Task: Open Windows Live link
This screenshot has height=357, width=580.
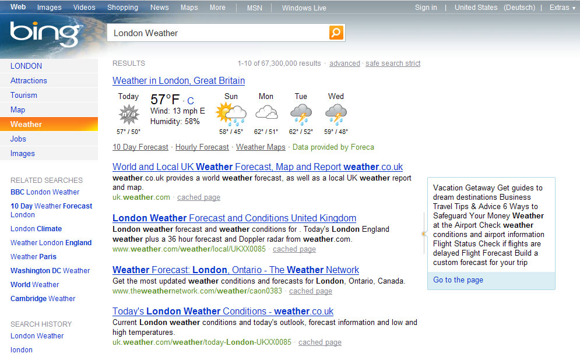Action: tap(304, 8)
